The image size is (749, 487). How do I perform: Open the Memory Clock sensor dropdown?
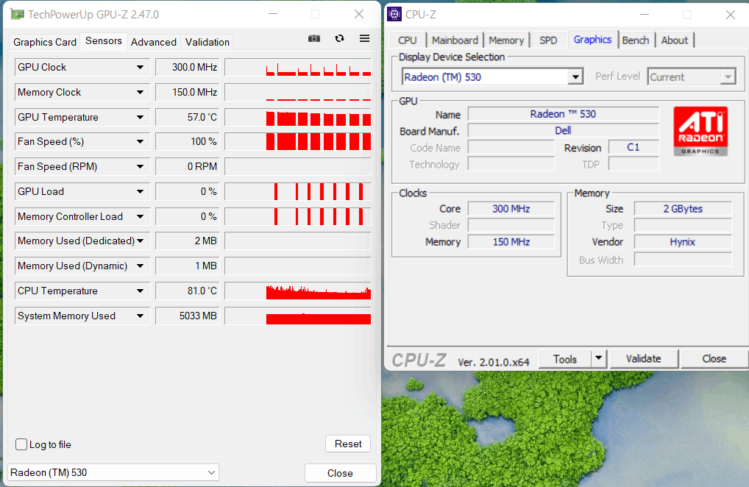(x=140, y=92)
